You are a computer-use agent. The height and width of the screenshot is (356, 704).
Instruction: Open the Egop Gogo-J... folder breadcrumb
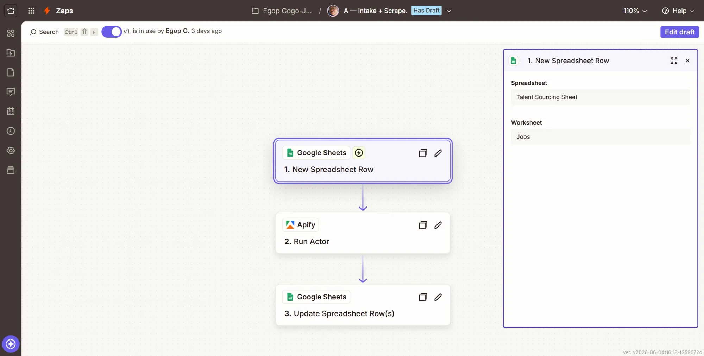click(x=282, y=11)
